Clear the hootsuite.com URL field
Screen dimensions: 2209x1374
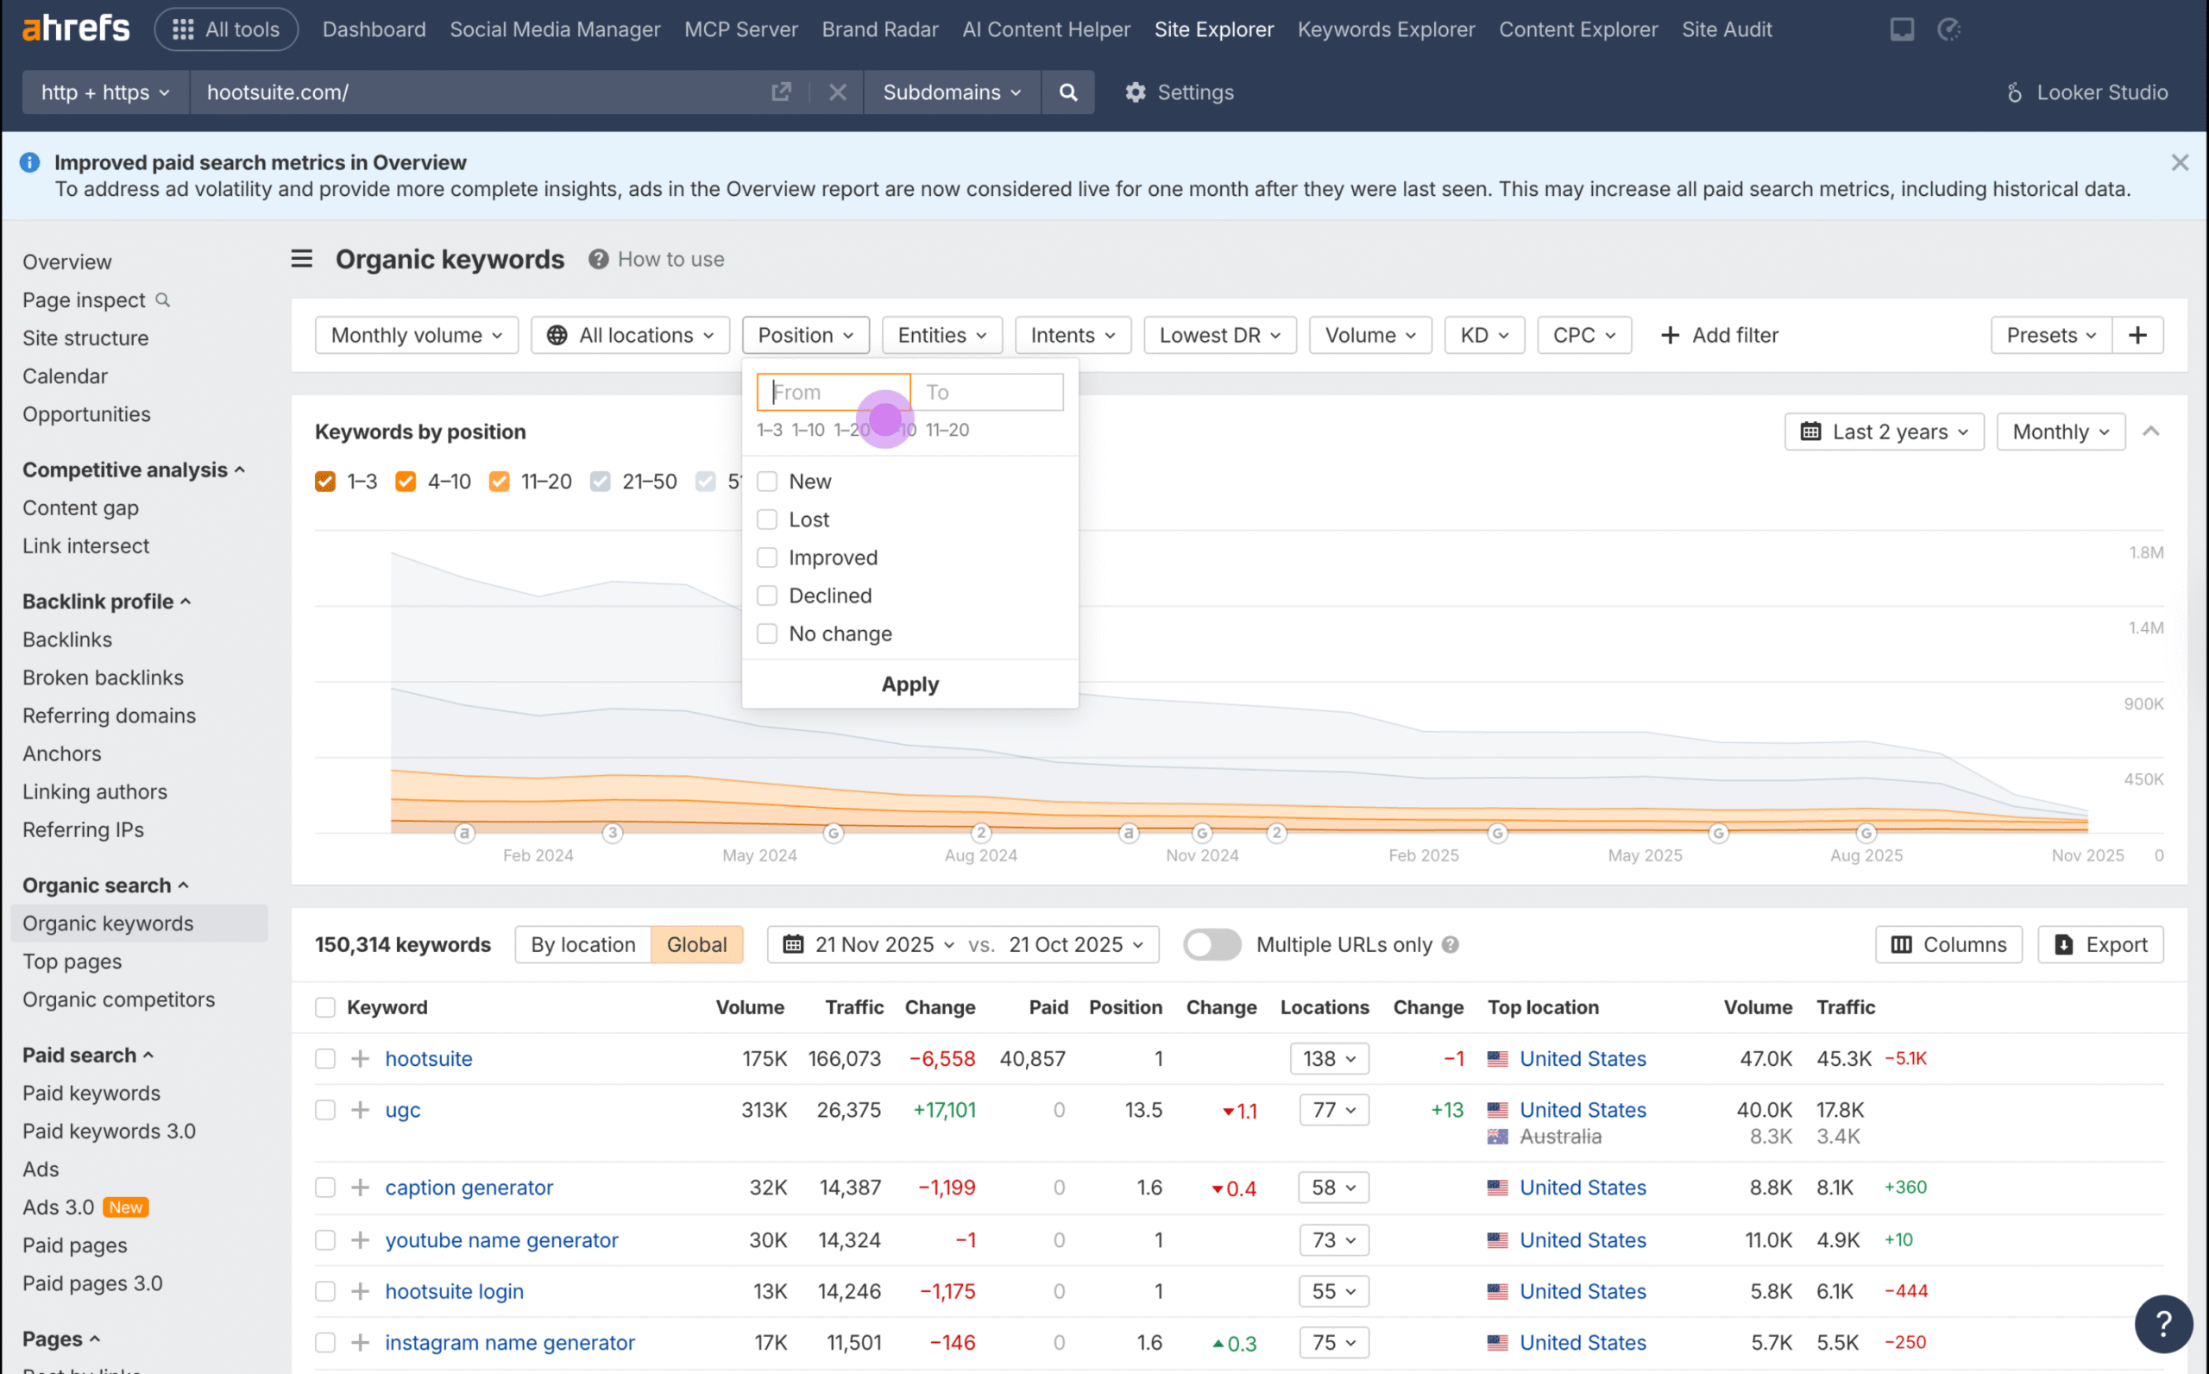click(836, 91)
